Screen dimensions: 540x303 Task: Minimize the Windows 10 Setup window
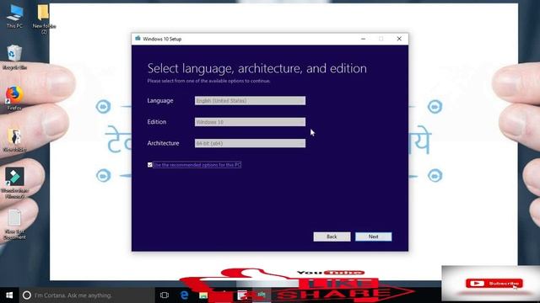[x=363, y=39]
